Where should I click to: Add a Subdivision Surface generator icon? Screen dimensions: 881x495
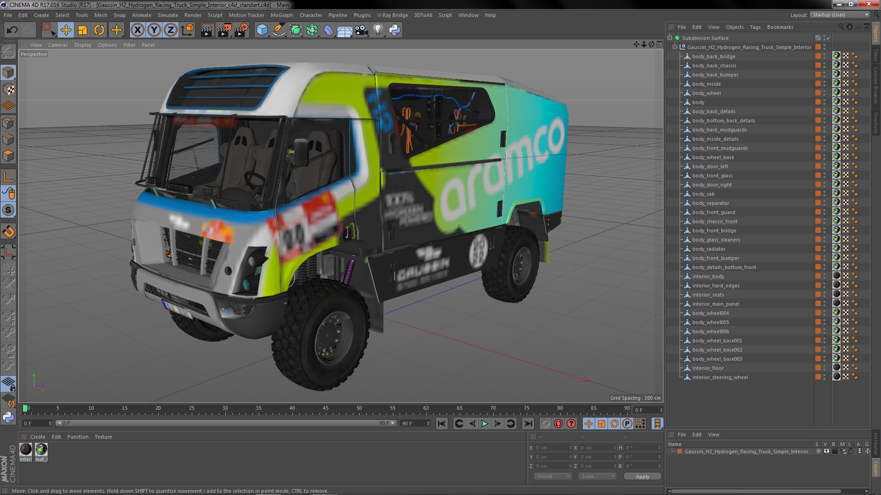[296, 30]
